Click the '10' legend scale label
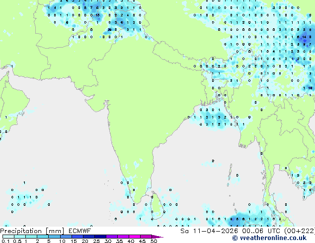Image resolution: width=315 pixels, height=243 pixels. point(62,241)
